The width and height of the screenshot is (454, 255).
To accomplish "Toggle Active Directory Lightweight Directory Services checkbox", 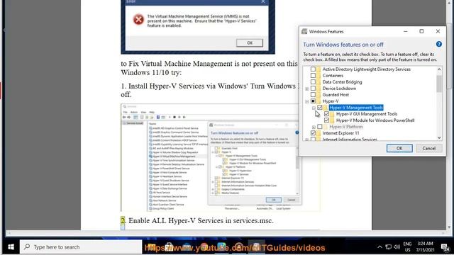I will point(313,69).
